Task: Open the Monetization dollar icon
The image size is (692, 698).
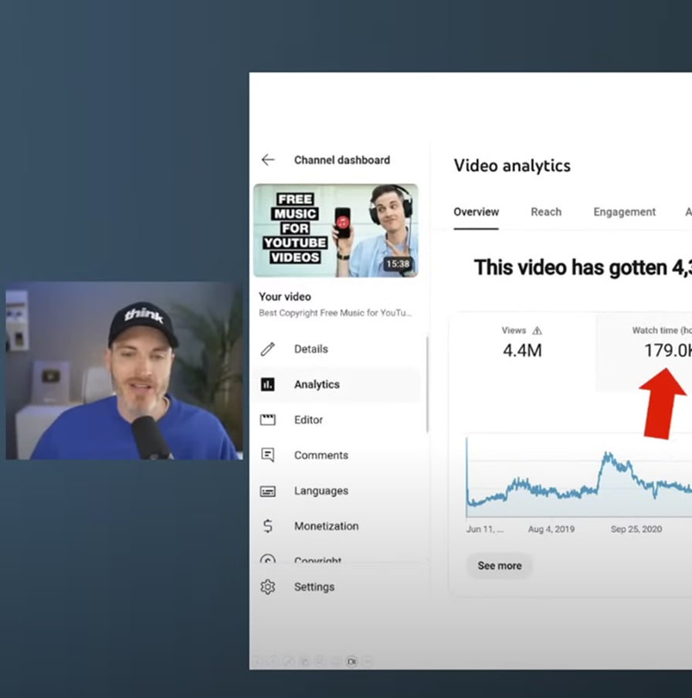Action: (x=268, y=526)
